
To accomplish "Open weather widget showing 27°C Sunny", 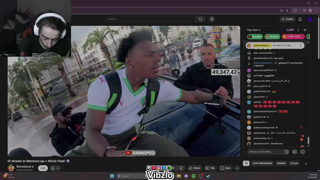I will coord(8,176).
